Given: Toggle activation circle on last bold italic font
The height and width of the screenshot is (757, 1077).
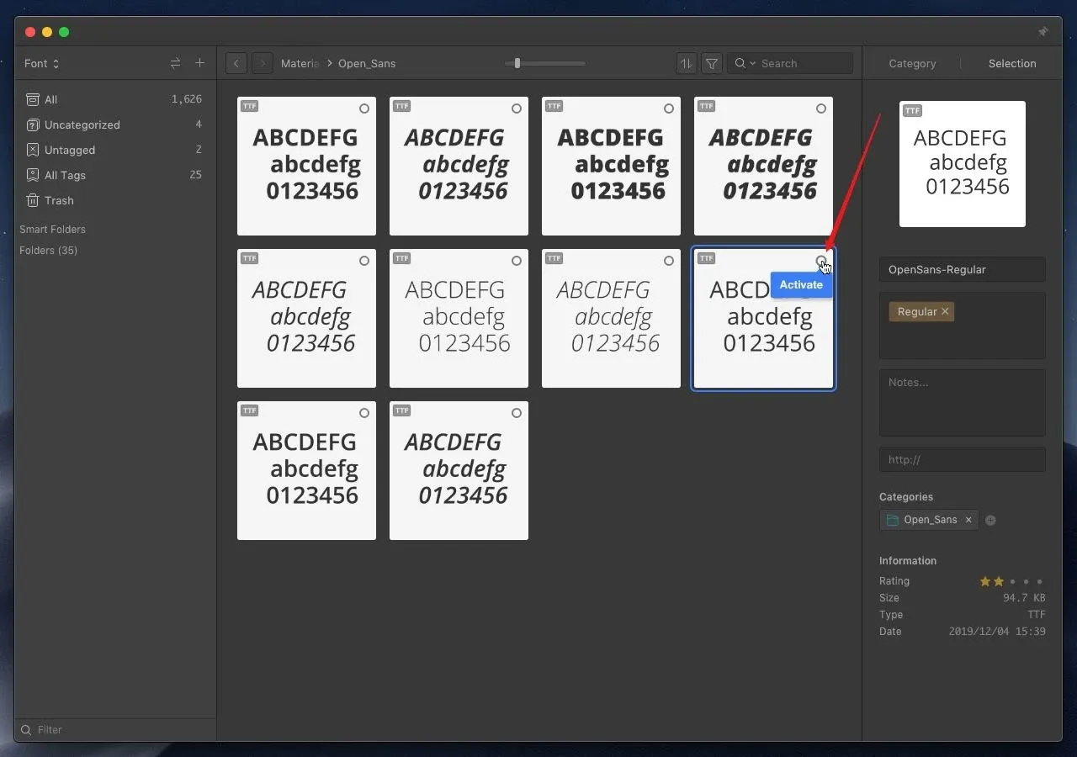Looking at the screenshot, I should [517, 413].
